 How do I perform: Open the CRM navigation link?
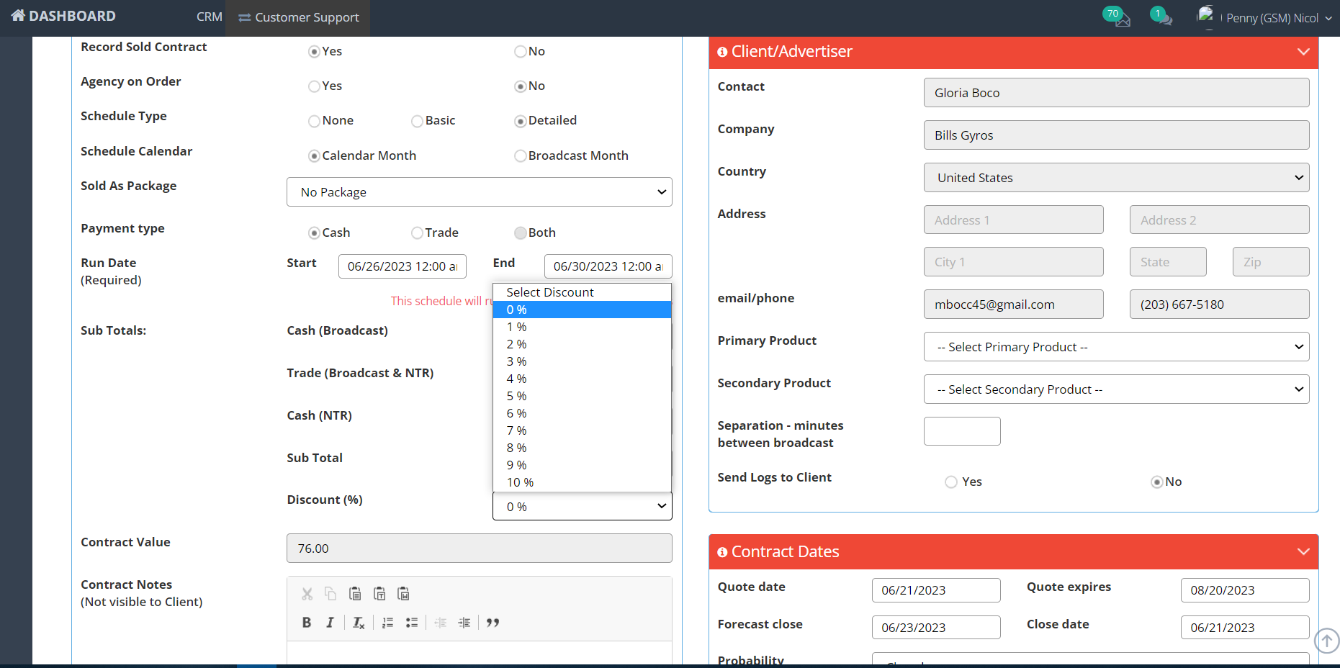(210, 17)
